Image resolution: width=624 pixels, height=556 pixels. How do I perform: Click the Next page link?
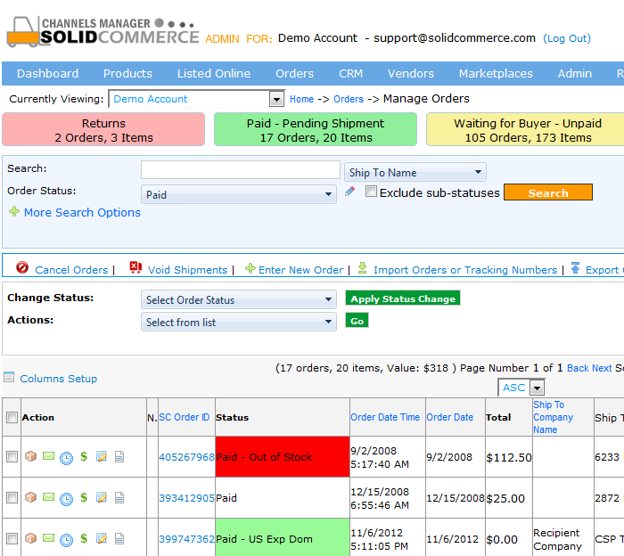(602, 368)
